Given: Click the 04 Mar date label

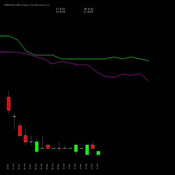Looking at the screenshot, I should tap(41, 166).
